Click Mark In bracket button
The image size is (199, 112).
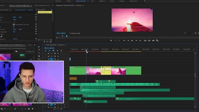115,40
